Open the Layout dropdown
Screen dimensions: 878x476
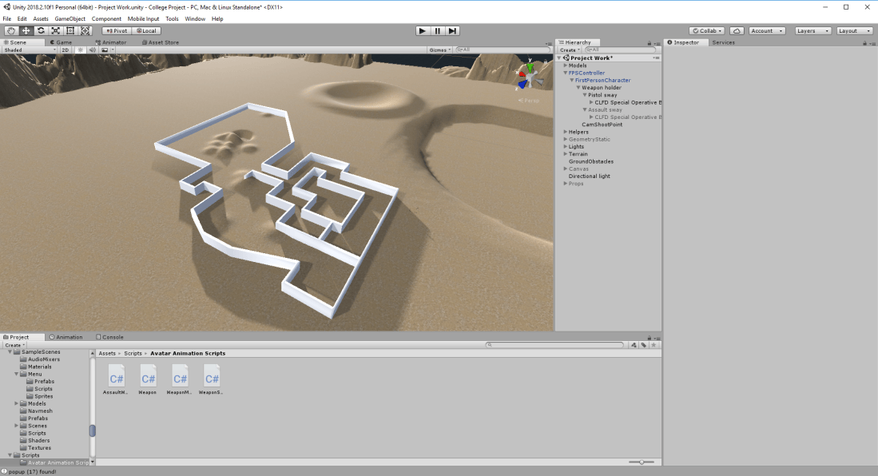pos(855,31)
